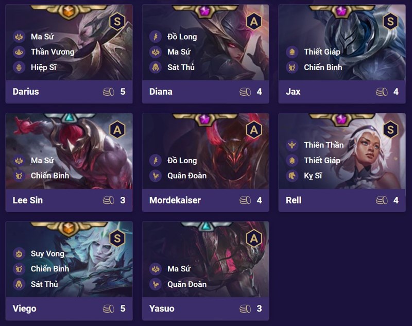Click the A tier badge on Lee Sin
412x326 pixels.
[117, 130]
